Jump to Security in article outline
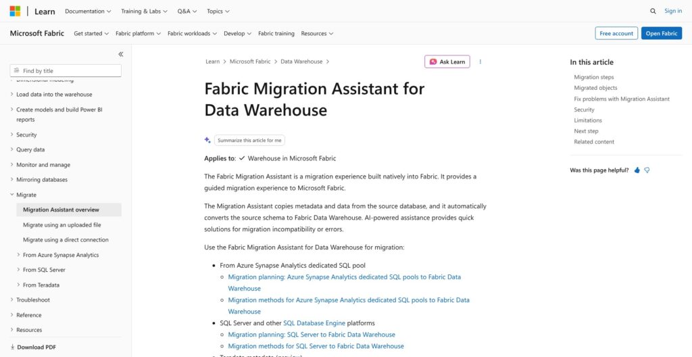This screenshot has height=357, width=692. [x=584, y=110]
